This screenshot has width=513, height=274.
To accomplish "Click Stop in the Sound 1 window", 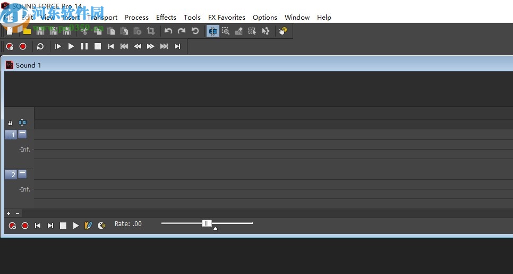I will (63, 226).
